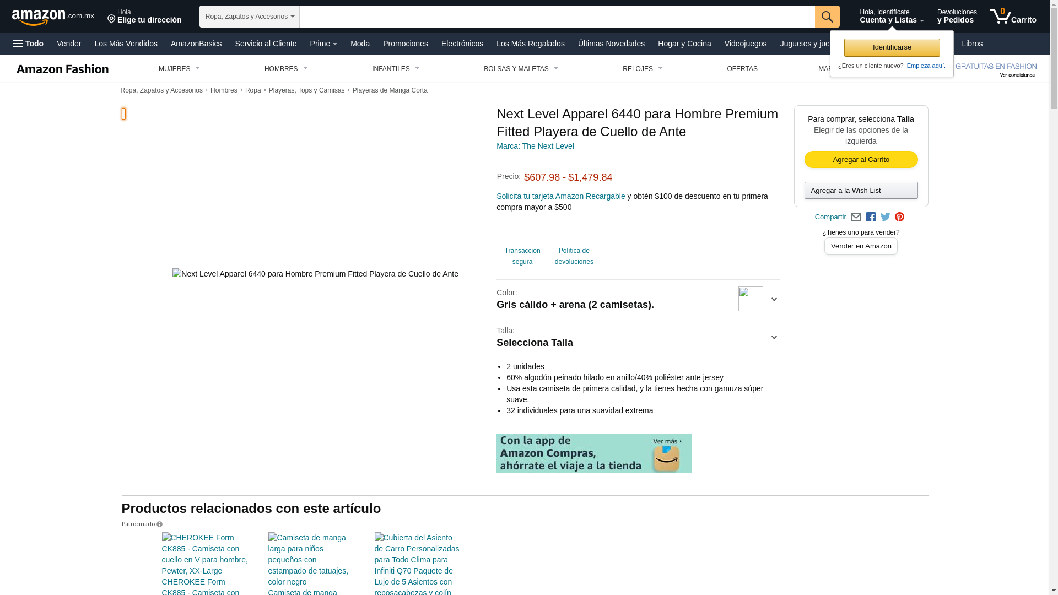Click the Identificarse sign-in button

click(x=892, y=47)
